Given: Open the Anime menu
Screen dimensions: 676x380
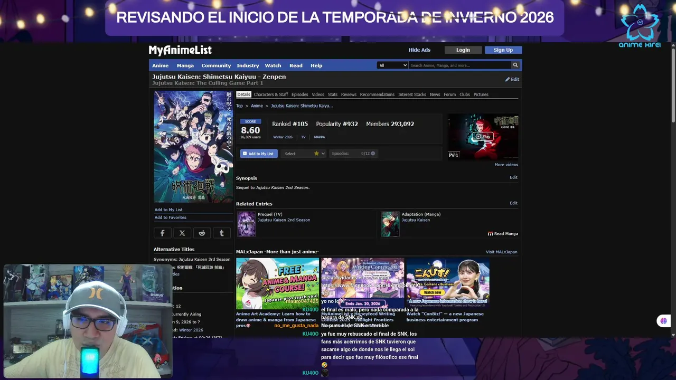Looking at the screenshot, I should coord(161,65).
